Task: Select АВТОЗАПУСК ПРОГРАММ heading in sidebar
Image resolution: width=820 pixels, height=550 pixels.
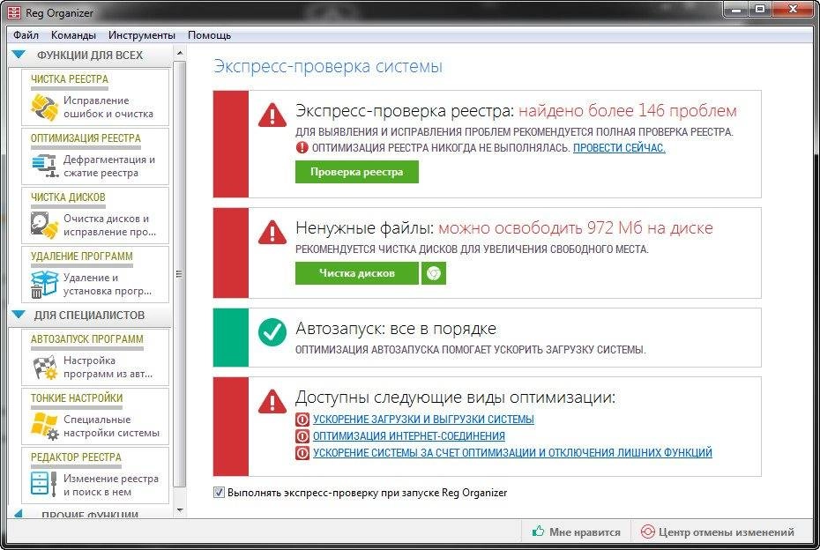Action: click(86, 338)
